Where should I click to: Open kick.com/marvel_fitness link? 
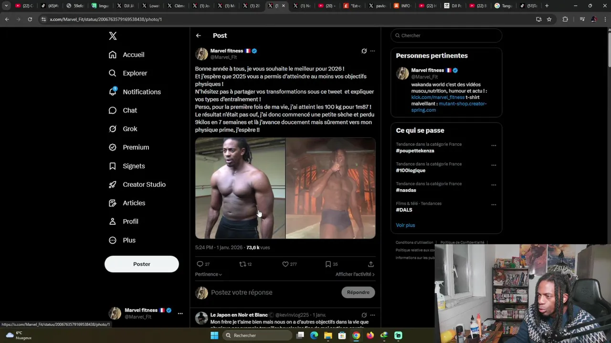click(438, 97)
